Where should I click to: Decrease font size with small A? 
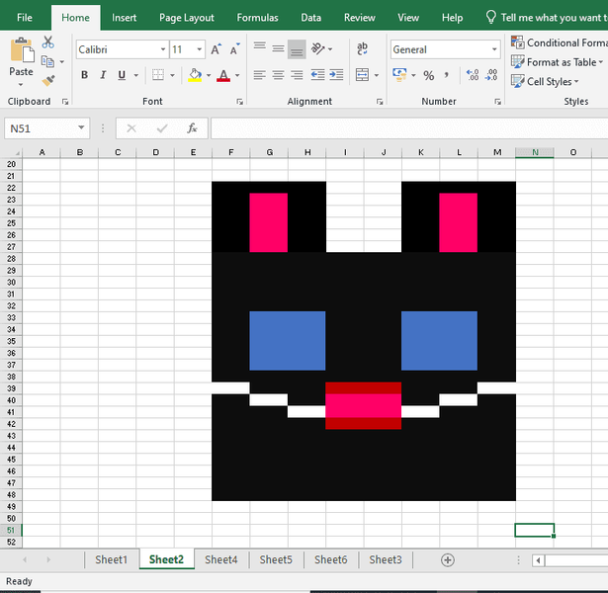click(x=235, y=49)
